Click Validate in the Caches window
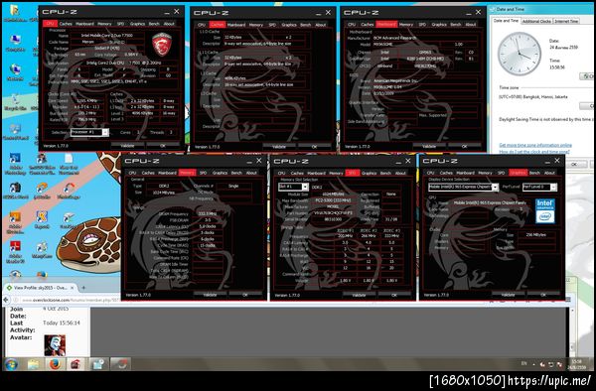Screen dimensions: 596x391 279,147
